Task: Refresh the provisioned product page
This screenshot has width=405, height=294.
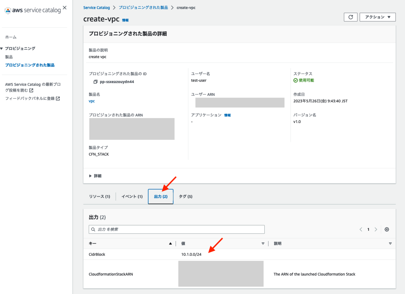Action: (351, 17)
